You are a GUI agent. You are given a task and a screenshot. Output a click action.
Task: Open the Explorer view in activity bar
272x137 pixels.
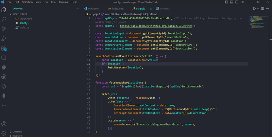(4, 10)
